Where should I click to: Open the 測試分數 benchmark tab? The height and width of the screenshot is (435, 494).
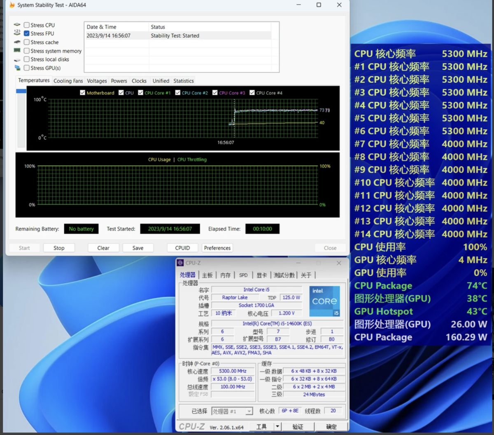click(x=284, y=275)
